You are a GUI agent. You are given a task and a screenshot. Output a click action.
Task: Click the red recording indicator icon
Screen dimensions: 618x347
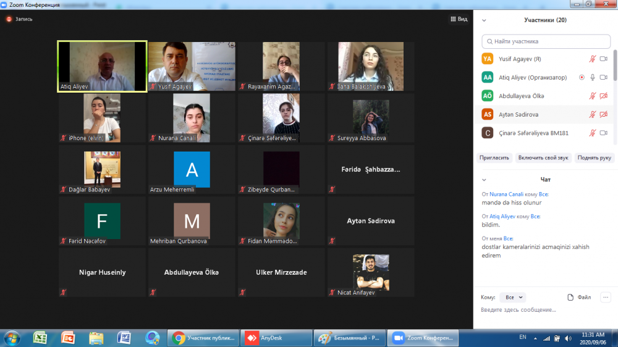(9, 19)
